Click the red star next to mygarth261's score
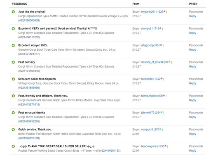The height and width of the screenshot is (155, 206). click(x=164, y=12)
